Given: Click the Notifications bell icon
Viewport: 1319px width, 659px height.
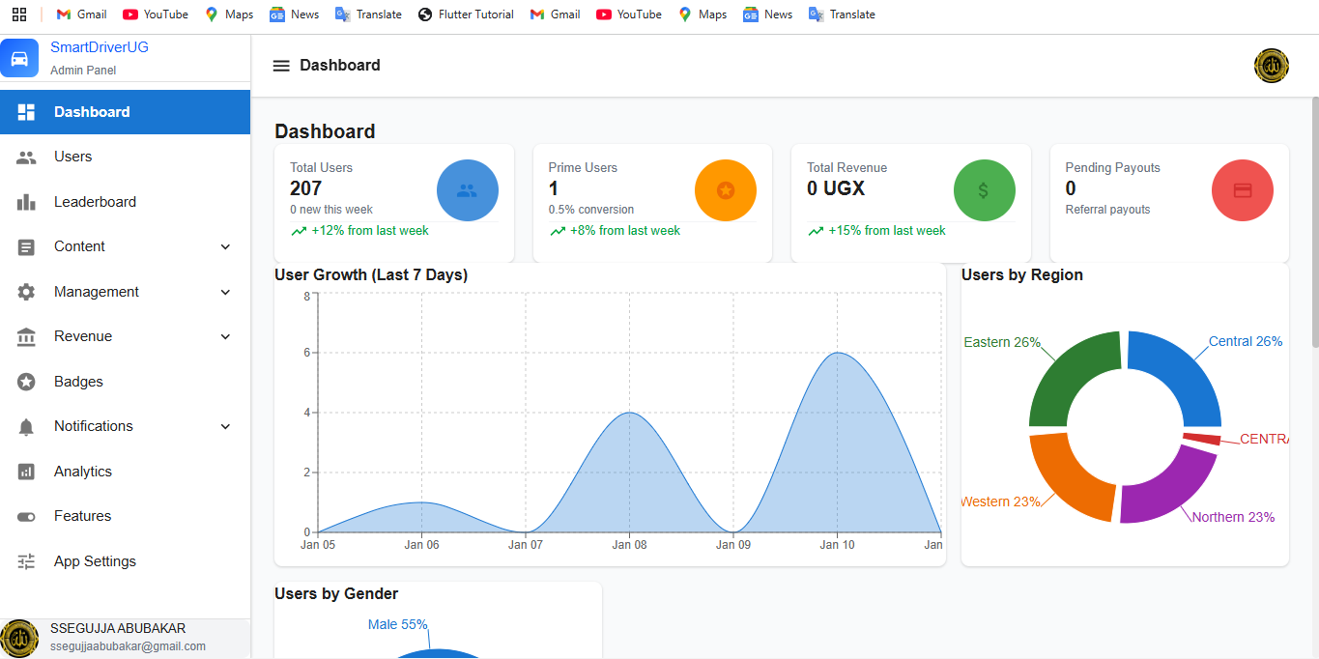Looking at the screenshot, I should (26, 427).
